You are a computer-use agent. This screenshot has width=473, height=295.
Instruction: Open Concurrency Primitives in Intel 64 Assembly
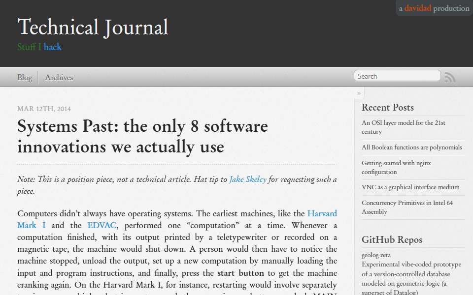(407, 207)
